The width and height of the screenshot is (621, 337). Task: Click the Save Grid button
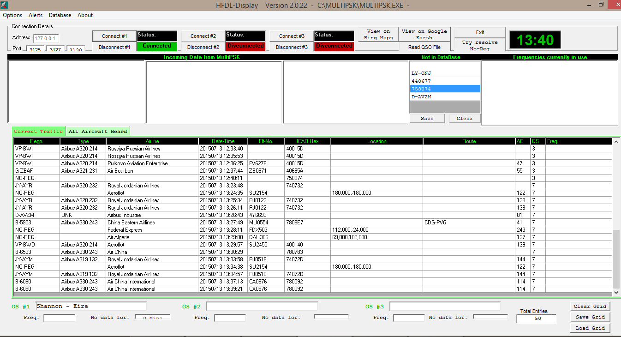coord(590,317)
